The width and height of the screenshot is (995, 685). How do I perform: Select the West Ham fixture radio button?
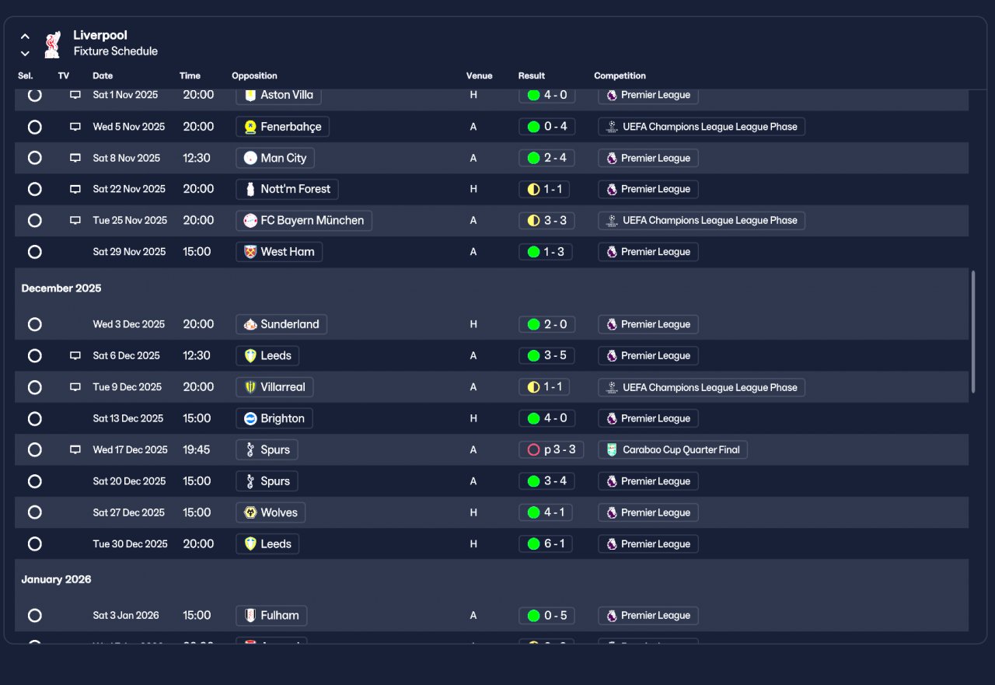coord(34,252)
